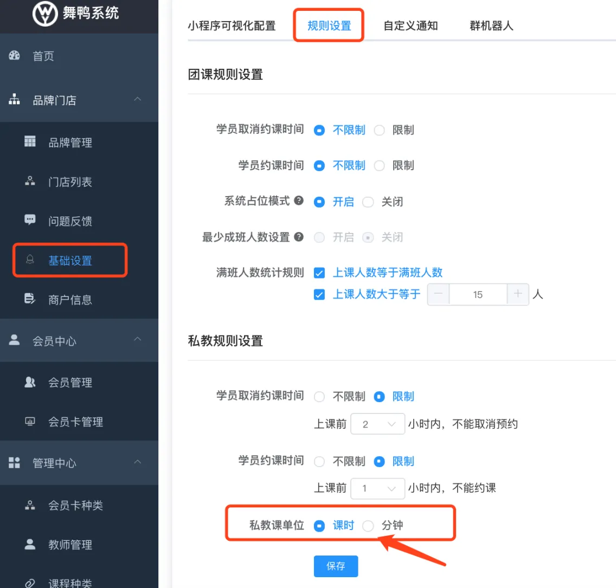Uncheck 上课人数等于满班人数 checkbox

tap(319, 273)
